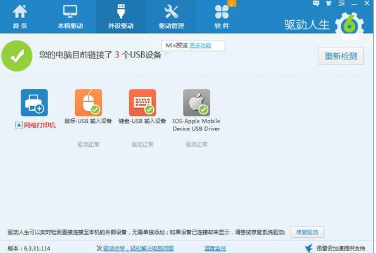This screenshot has width=376, height=253.
Task: Click 驱动正常 under the mouse device
Action: (88, 144)
